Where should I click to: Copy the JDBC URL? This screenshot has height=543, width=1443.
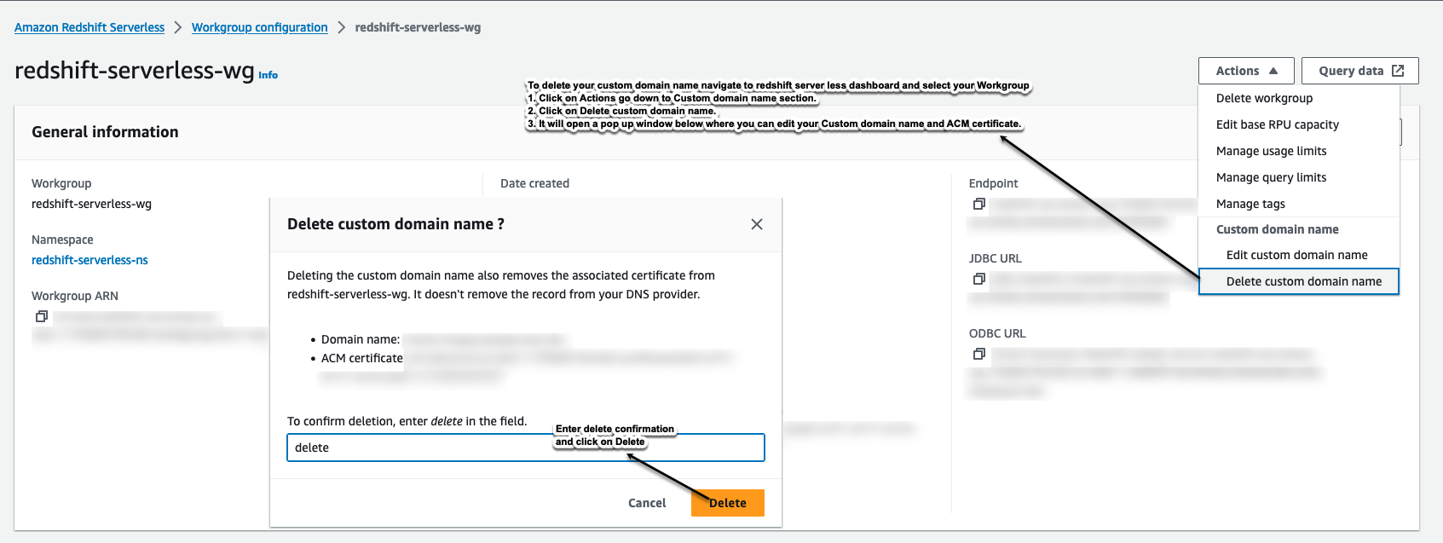click(x=978, y=279)
